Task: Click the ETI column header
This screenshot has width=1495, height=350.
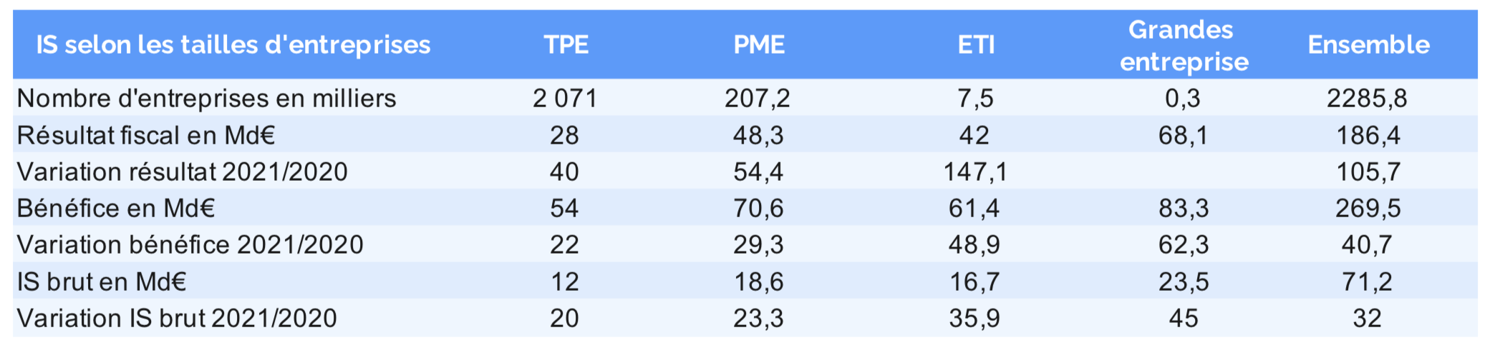Action: [x=976, y=45]
